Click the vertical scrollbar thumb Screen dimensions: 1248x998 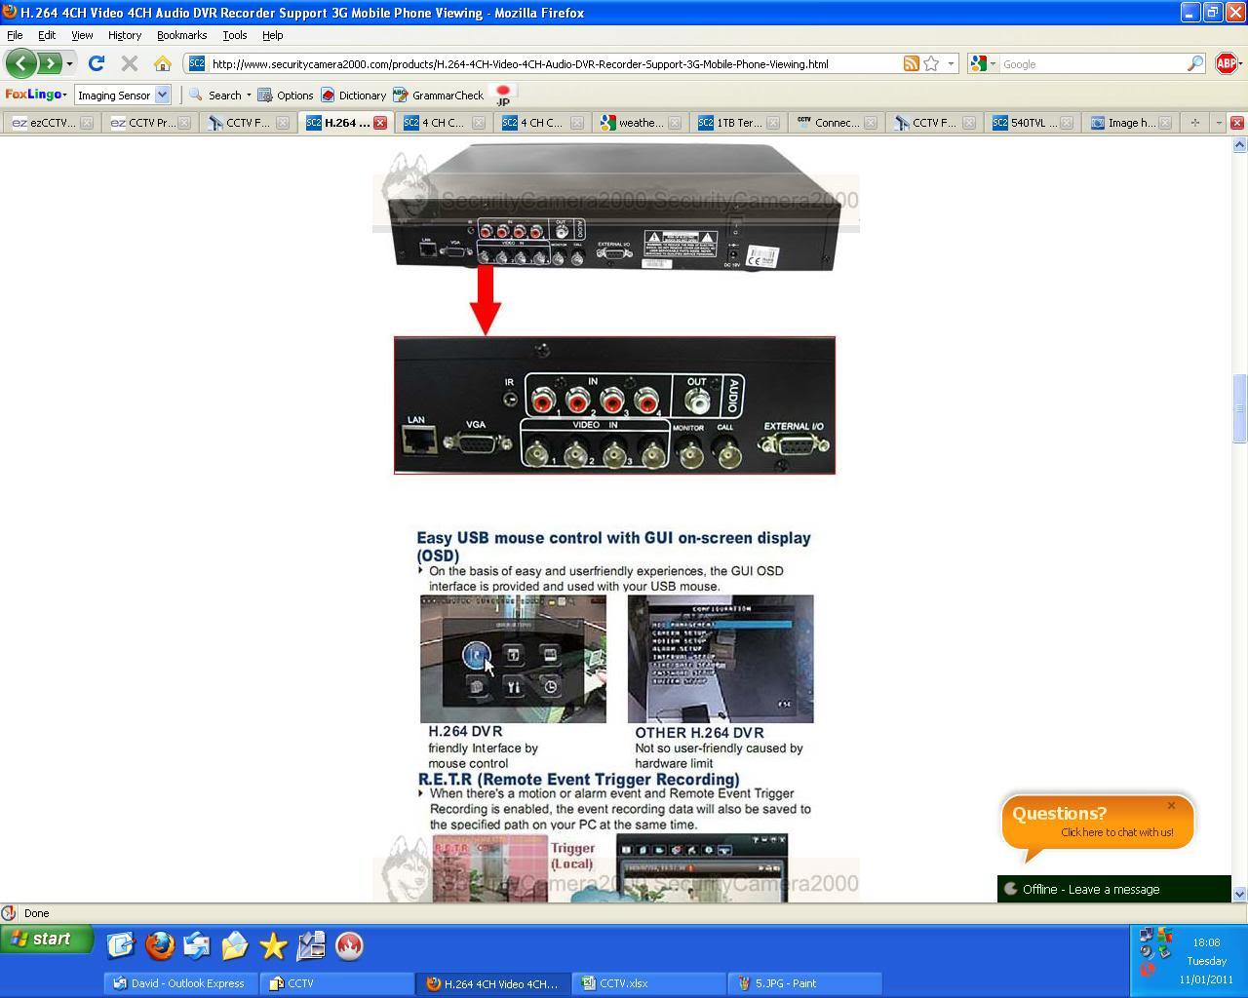tap(1239, 407)
